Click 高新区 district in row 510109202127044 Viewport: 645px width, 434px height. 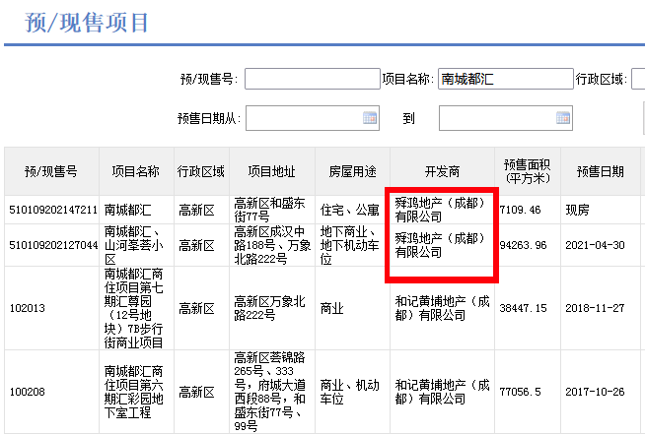tap(196, 245)
